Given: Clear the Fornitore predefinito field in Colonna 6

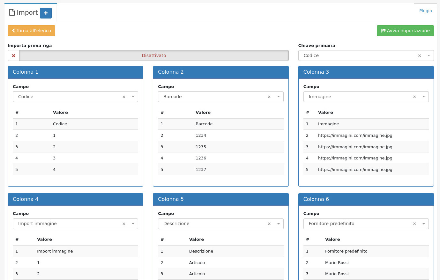Looking at the screenshot, I should click(x=414, y=224).
